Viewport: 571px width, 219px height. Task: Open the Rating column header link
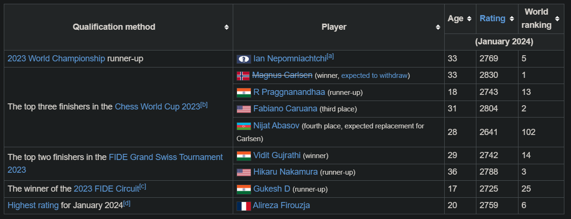coord(492,18)
